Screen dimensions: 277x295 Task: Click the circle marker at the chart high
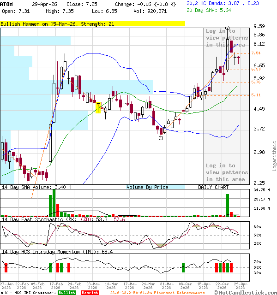[228, 29]
